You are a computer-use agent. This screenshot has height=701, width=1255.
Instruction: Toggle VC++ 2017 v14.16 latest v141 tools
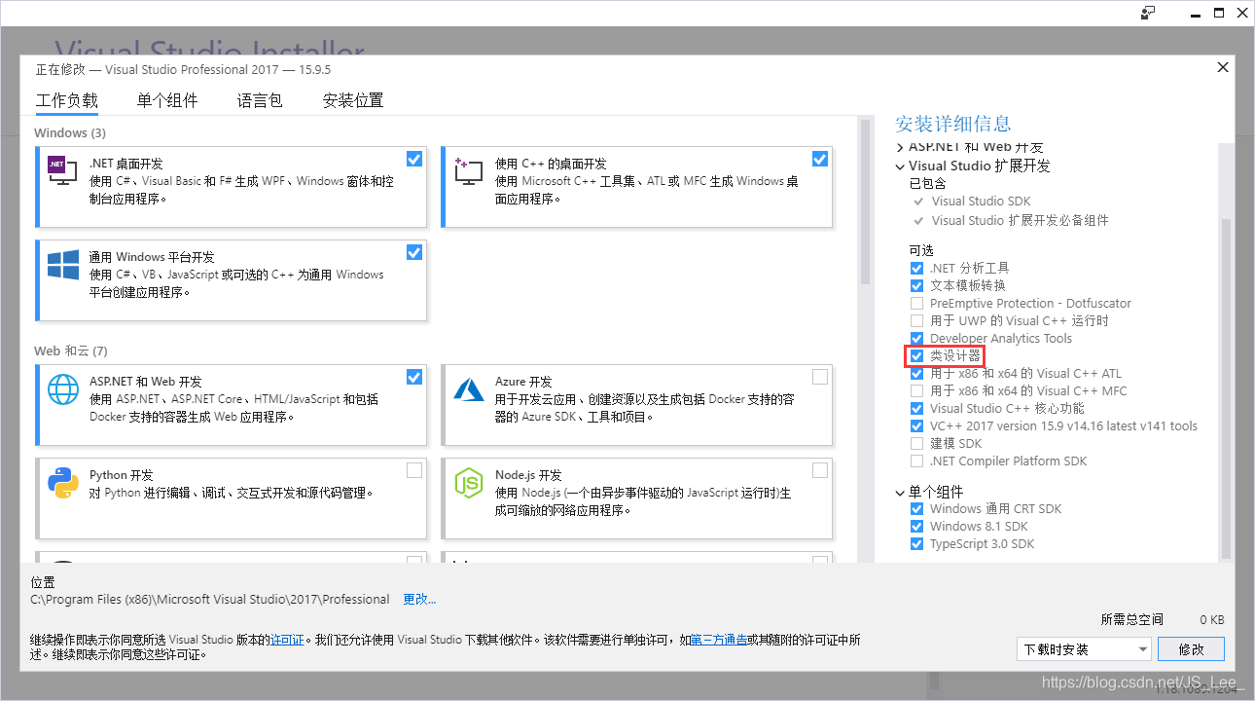click(916, 425)
